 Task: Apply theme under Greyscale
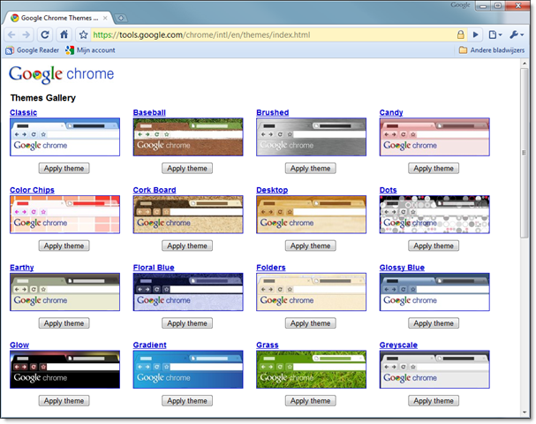tap(434, 401)
